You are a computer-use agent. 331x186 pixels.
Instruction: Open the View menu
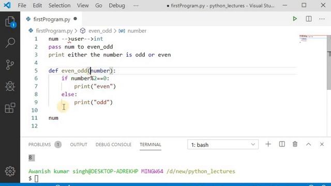83,6
